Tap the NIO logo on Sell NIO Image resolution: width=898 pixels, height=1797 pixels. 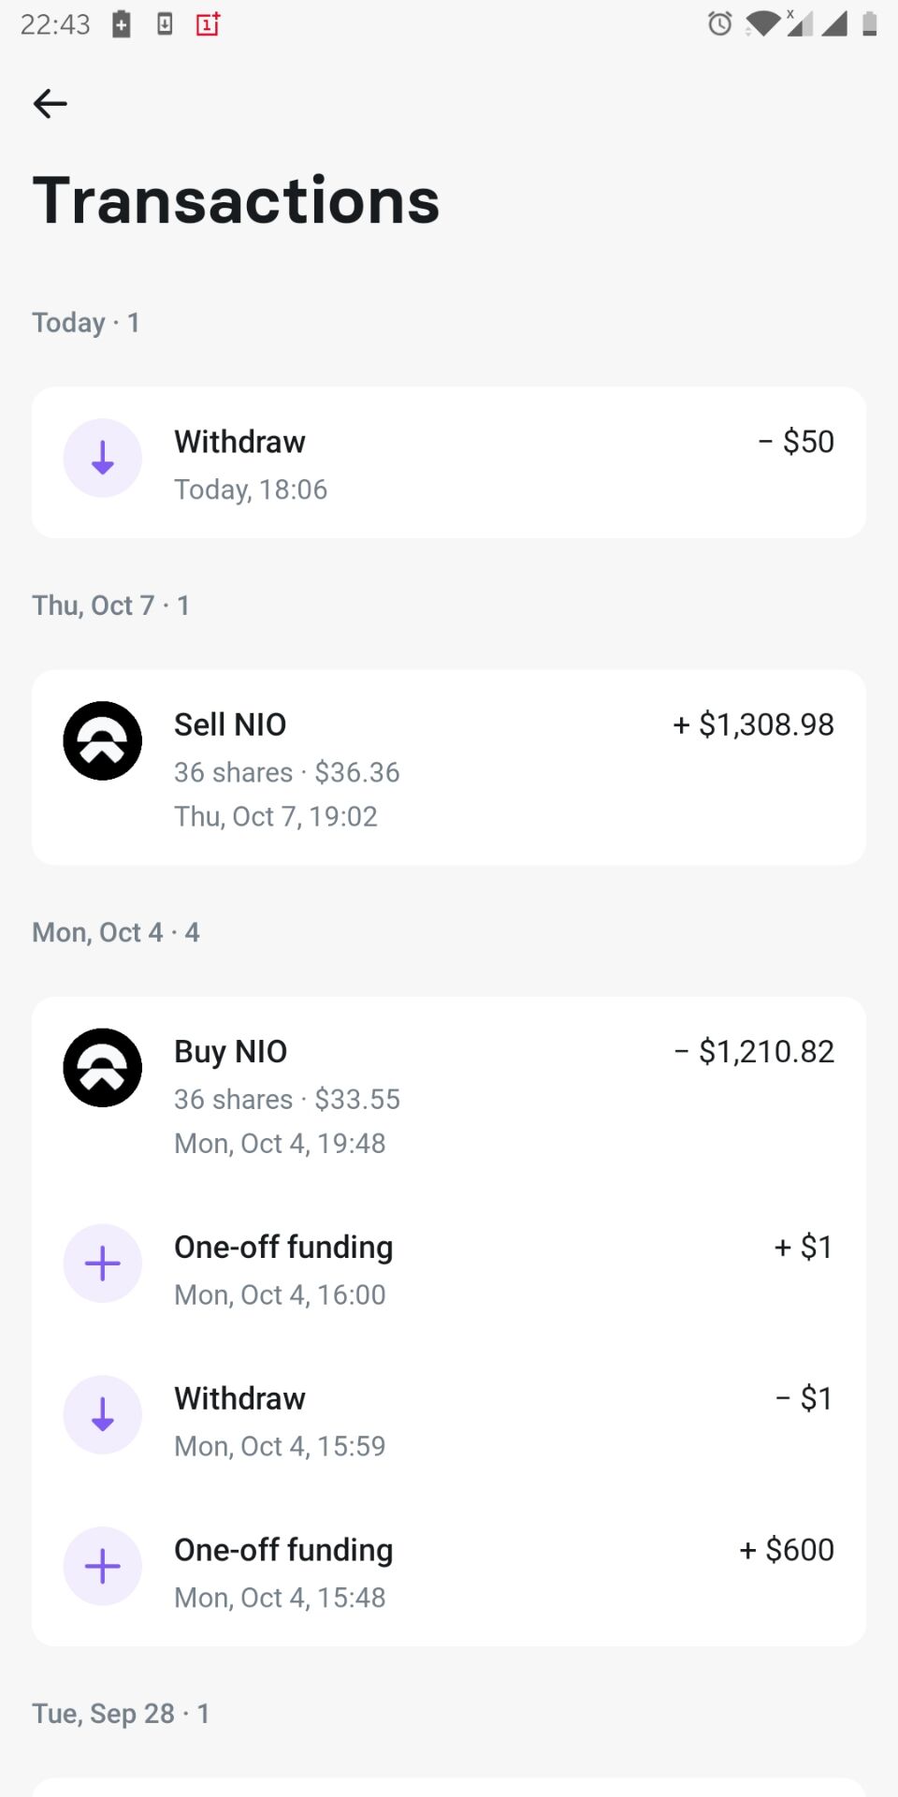point(103,741)
